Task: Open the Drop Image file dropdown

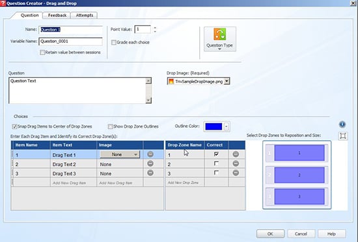Action: pos(227,81)
